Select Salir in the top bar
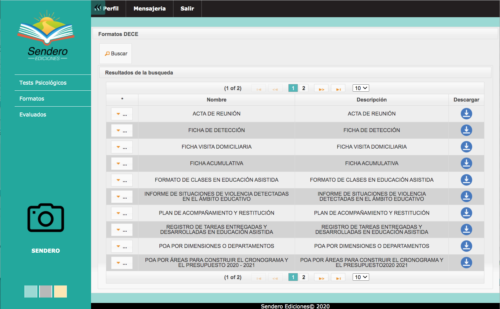 tap(187, 9)
